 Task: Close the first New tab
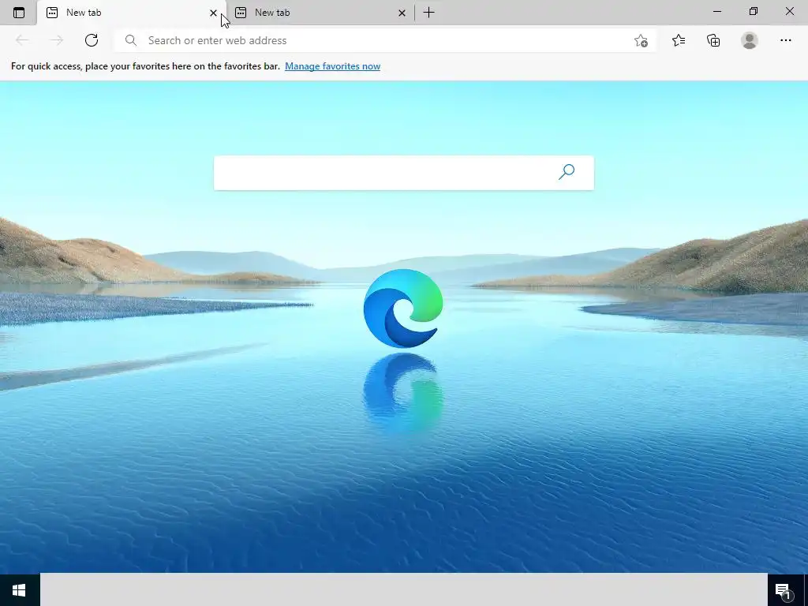[x=213, y=13]
